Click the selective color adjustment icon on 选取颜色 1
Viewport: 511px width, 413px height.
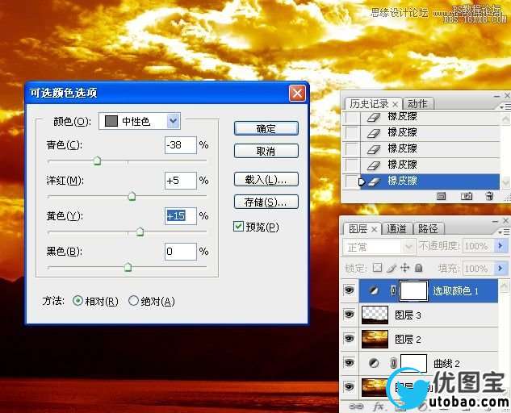pos(374,290)
